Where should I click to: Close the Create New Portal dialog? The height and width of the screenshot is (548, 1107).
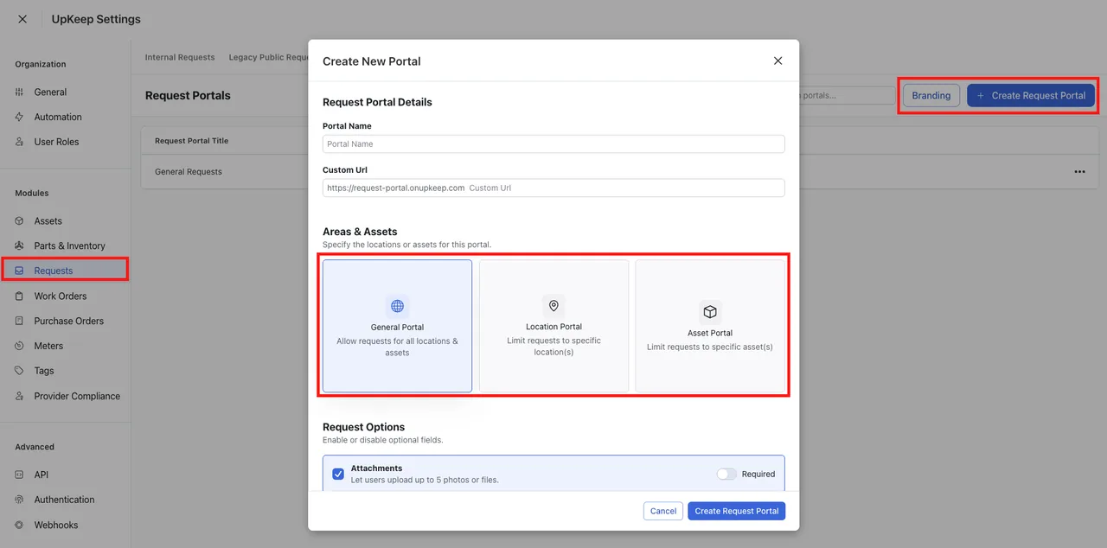[777, 61]
